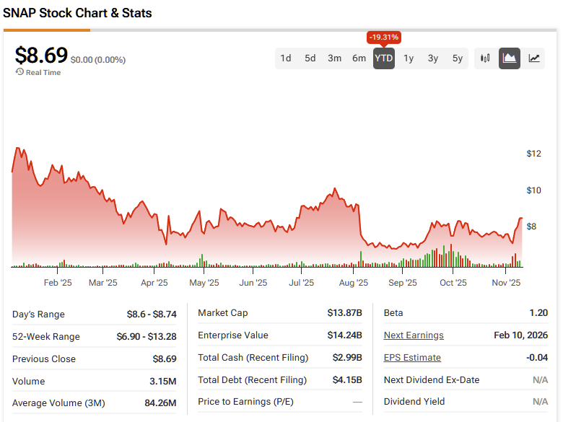The height and width of the screenshot is (422, 563).
Task: Select the 6m time range
Action: click(x=359, y=58)
